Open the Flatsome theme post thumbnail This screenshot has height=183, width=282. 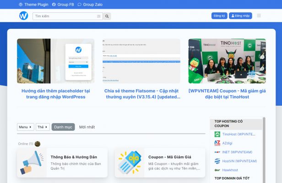pyautogui.click(x=141, y=61)
